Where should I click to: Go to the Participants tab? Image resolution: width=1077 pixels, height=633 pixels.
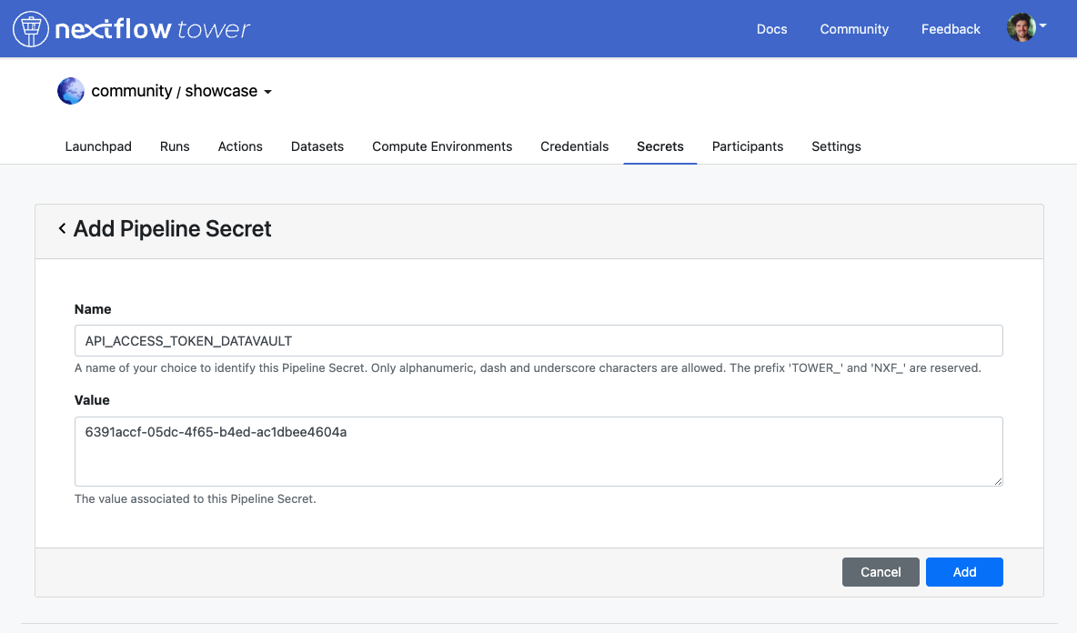pos(747,146)
